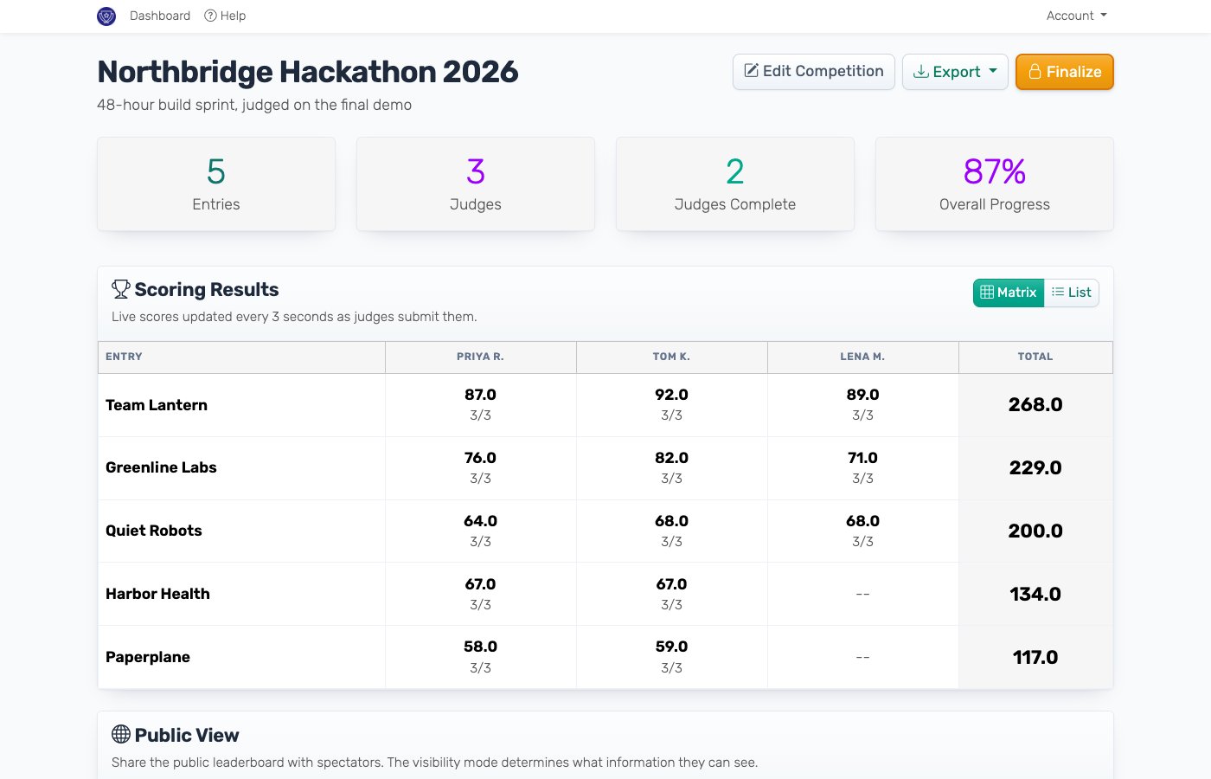Click the Entries stat card

216,183
